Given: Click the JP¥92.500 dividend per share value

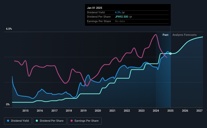Looking at the screenshot, I should pos(122,17).
